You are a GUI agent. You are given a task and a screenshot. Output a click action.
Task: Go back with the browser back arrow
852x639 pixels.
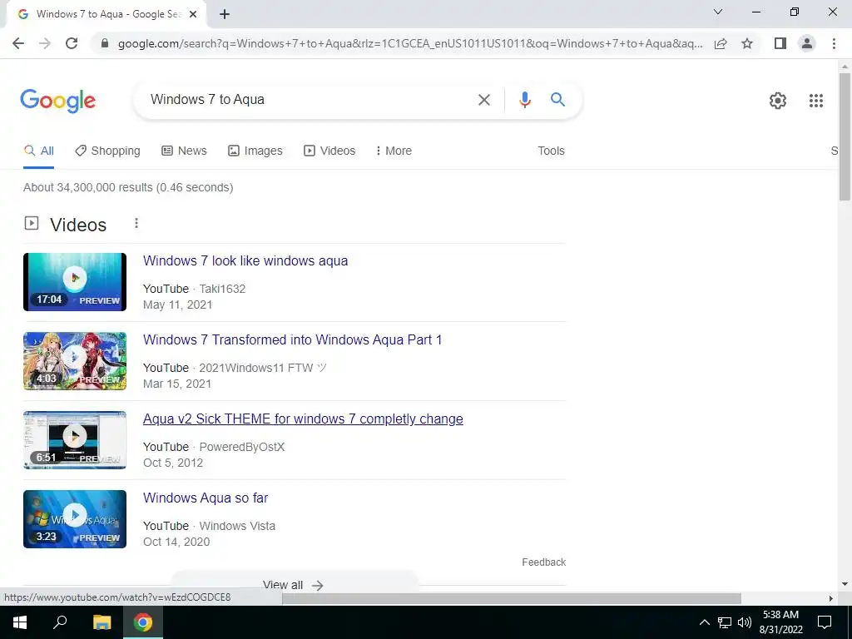18,43
